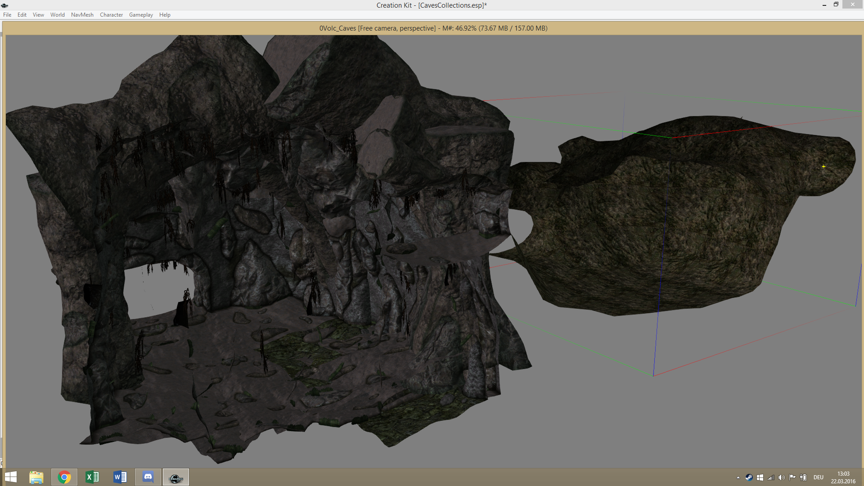The image size is (864, 486).
Task: Open the View menu
Action: tap(38, 15)
